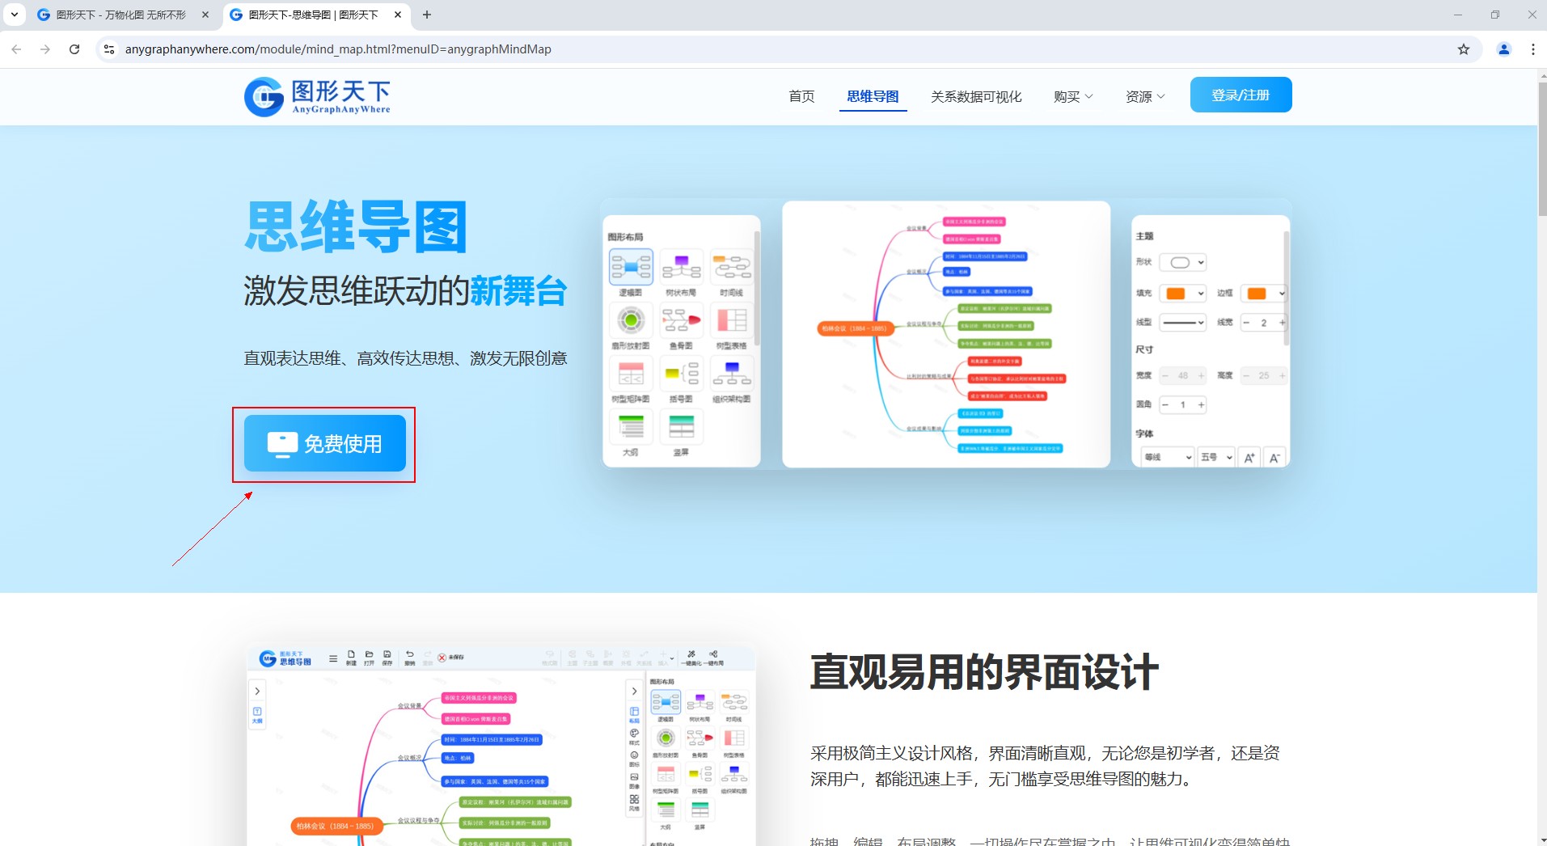Bookmark this page with the star icon

point(1463,49)
